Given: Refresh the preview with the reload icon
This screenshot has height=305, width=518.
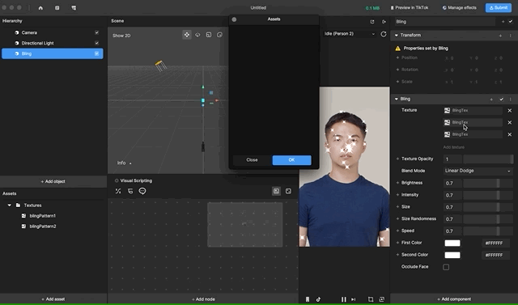Looking at the screenshot, I should click(384, 34).
